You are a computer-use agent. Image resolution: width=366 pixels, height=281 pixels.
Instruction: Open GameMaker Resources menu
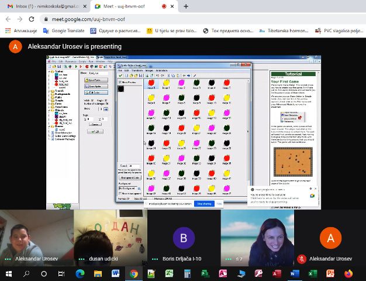71,61
